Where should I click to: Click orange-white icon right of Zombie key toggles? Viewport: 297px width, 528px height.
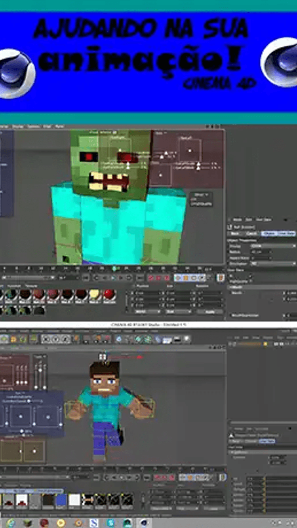[x=221, y=278]
